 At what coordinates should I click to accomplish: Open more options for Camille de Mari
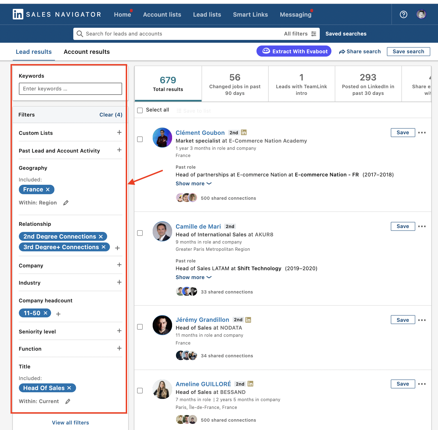tap(422, 226)
